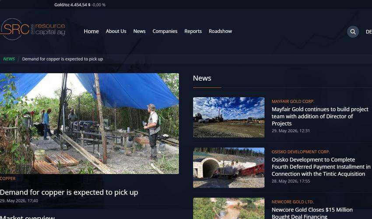Open article Demand for copper is expected to pick up

(x=69, y=192)
